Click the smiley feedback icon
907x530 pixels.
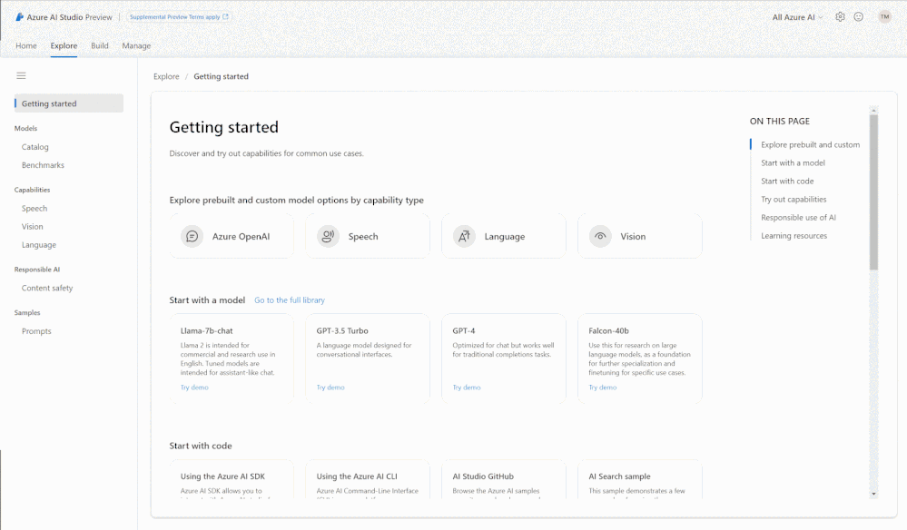[858, 17]
